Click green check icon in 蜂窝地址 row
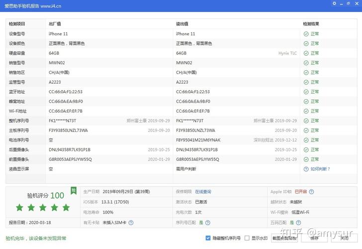362x249 pixels. tap(306, 102)
